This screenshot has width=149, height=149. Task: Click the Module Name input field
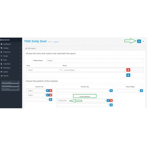click(95, 60)
